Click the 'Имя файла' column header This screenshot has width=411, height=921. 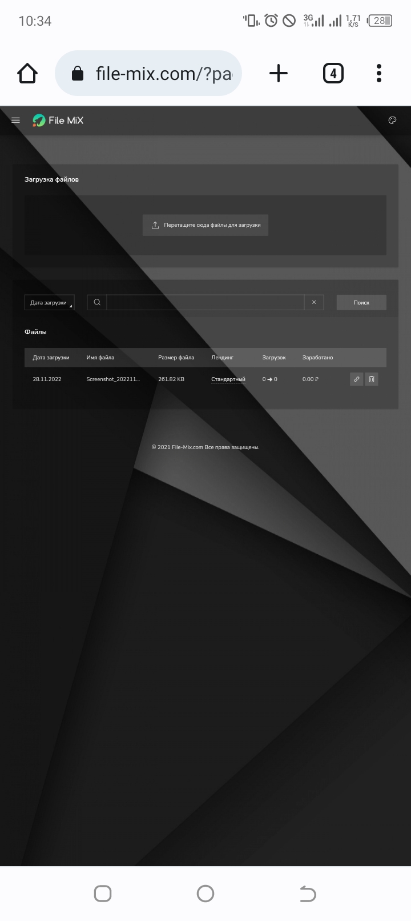tap(100, 358)
